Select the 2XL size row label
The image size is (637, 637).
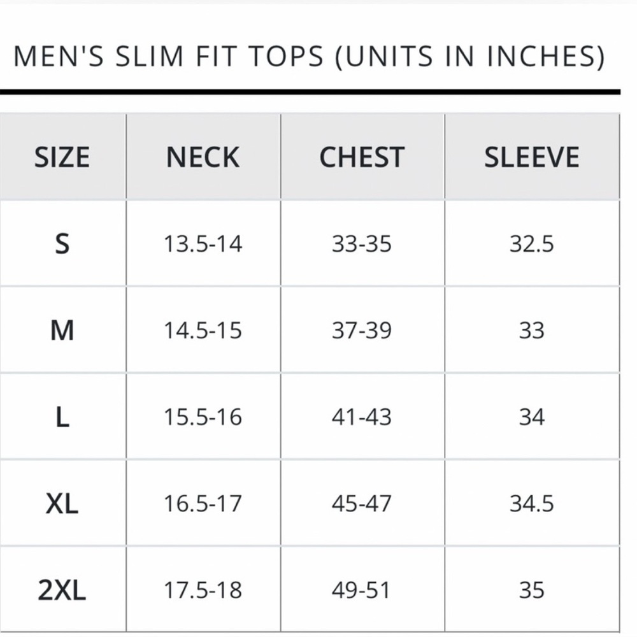tap(62, 590)
